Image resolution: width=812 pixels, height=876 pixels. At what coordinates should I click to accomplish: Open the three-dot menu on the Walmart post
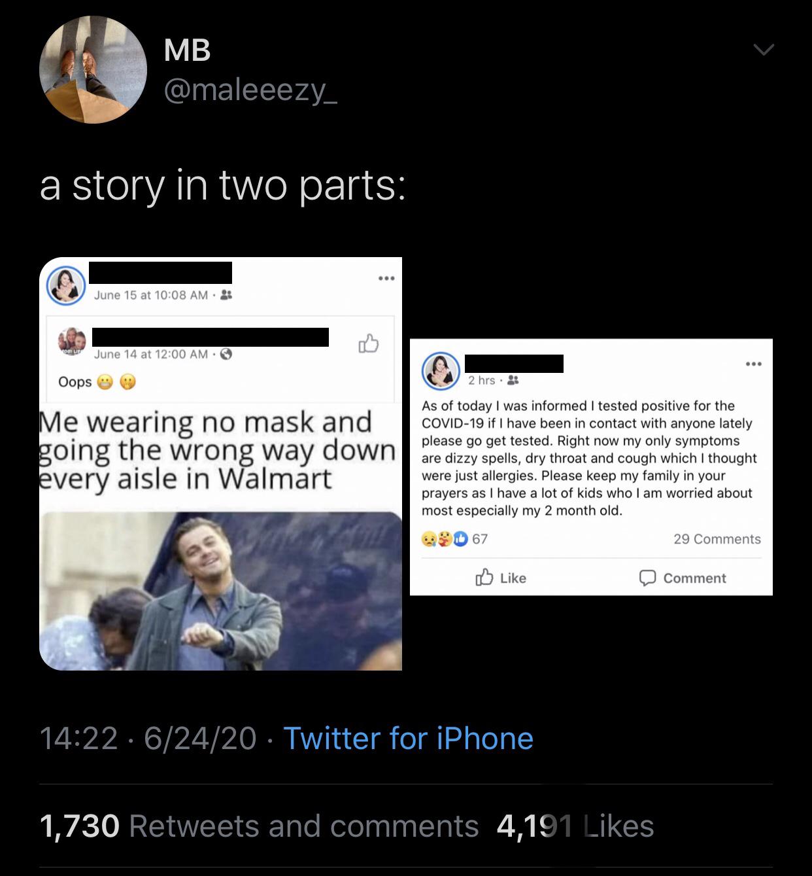tap(388, 277)
